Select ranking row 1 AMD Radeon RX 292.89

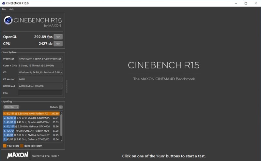[31, 114]
